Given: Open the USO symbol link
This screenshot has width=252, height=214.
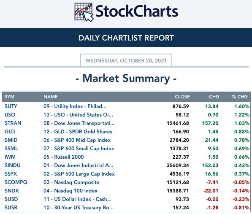Looking at the screenshot, I should (x=10, y=115).
